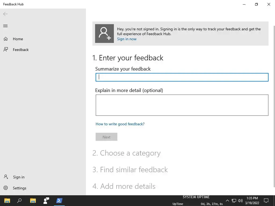Open the notification center icon
This screenshot has height=206, width=275.
[266, 201]
